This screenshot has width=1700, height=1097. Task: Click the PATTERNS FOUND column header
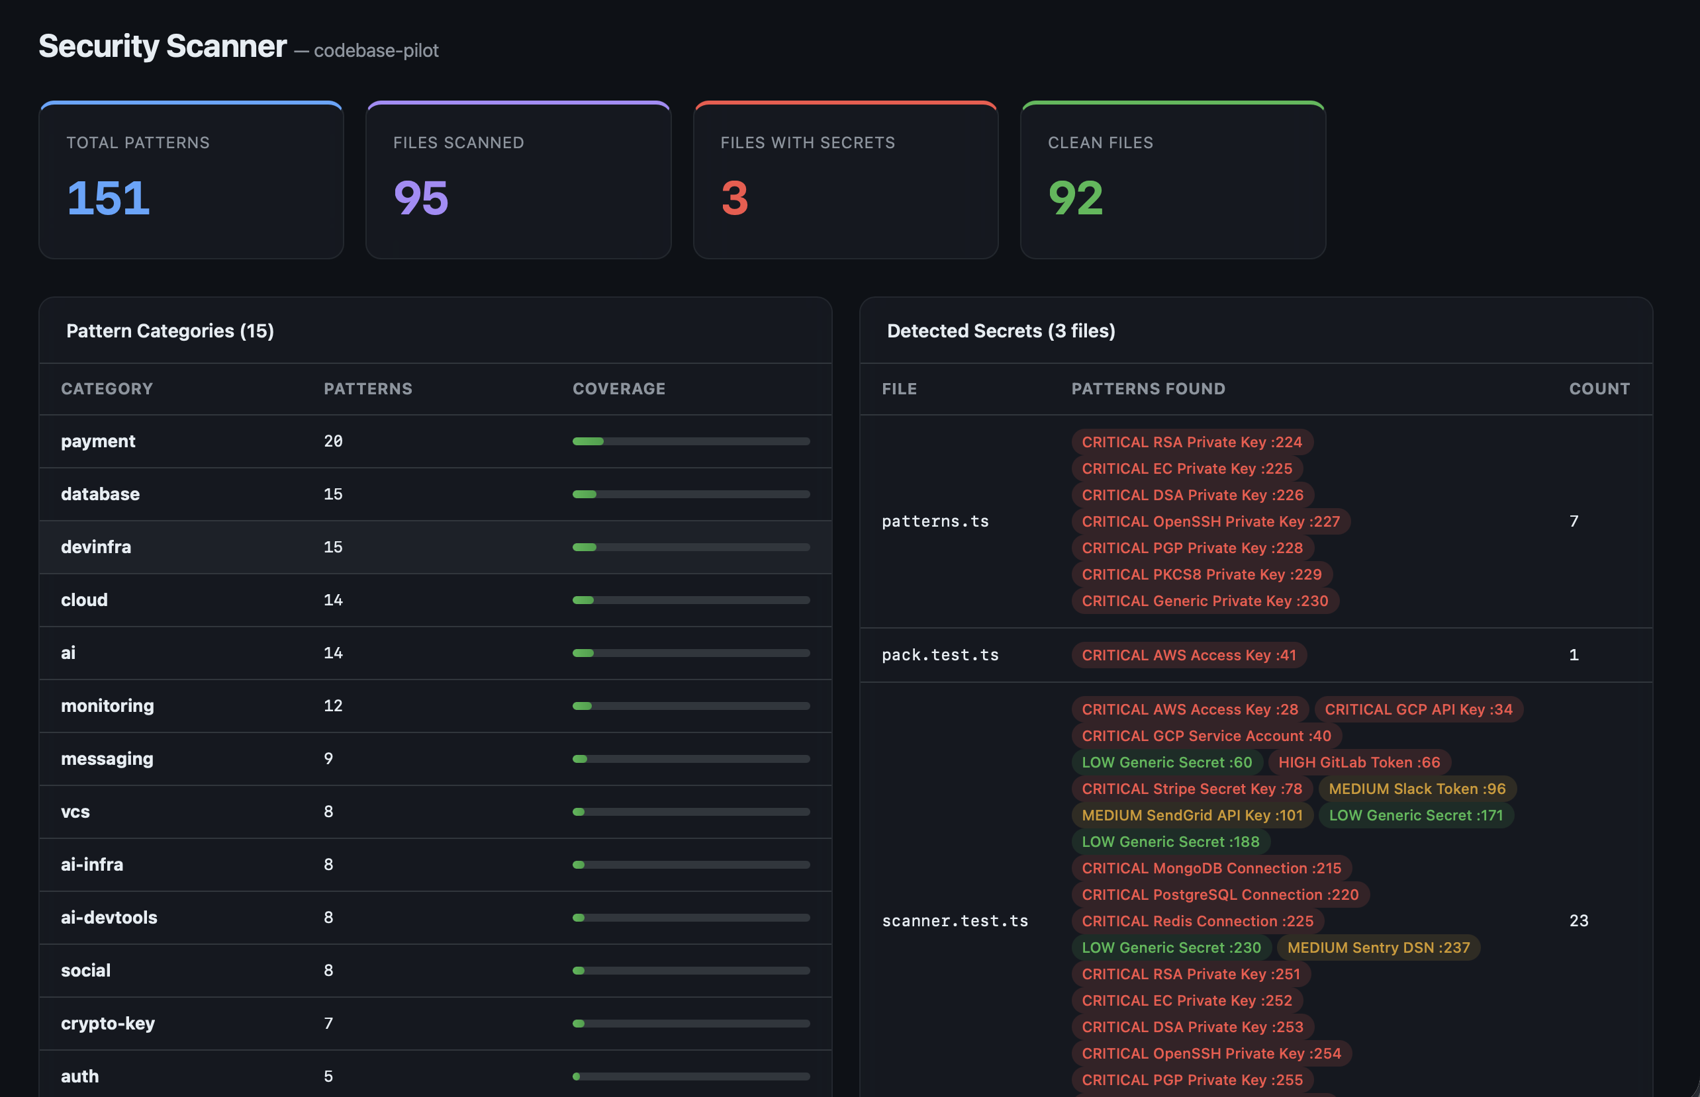(1148, 389)
